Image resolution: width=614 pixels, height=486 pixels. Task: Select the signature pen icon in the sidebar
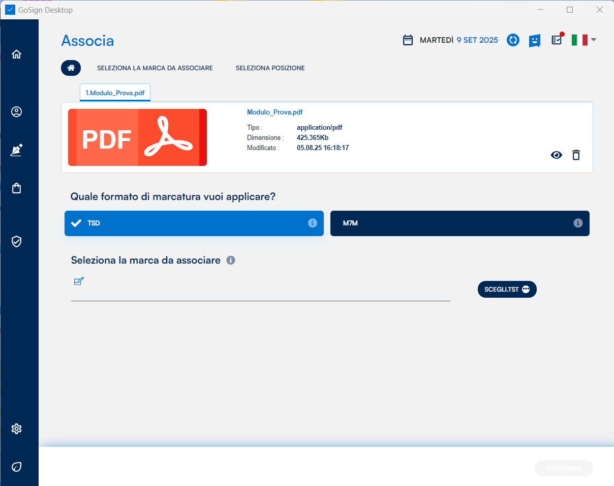tap(17, 150)
